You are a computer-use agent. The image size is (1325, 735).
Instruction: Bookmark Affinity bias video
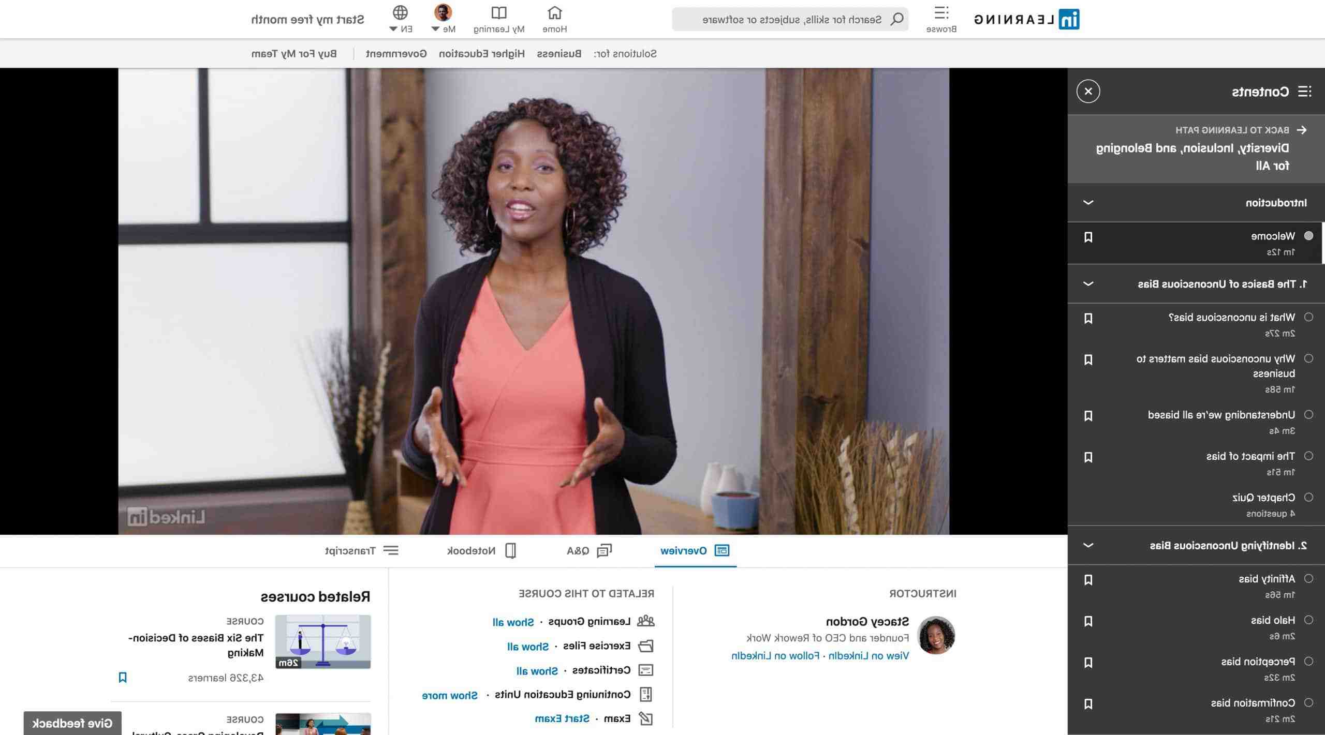point(1088,580)
